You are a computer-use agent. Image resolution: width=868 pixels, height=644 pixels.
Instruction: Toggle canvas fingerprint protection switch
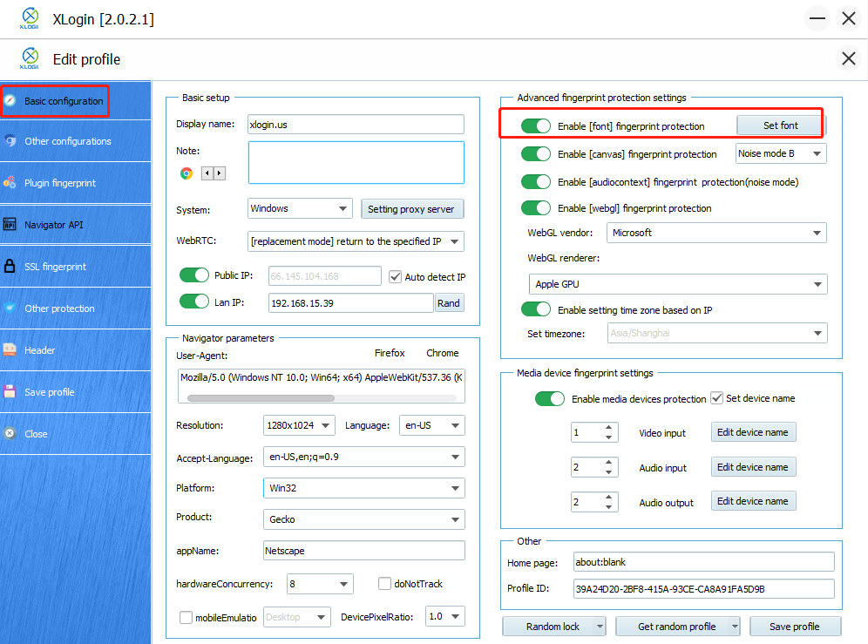pos(536,153)
